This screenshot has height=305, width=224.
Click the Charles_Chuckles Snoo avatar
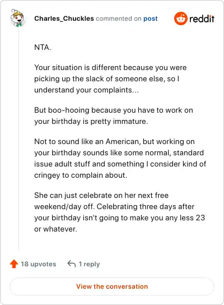click(x=17, y=18)
